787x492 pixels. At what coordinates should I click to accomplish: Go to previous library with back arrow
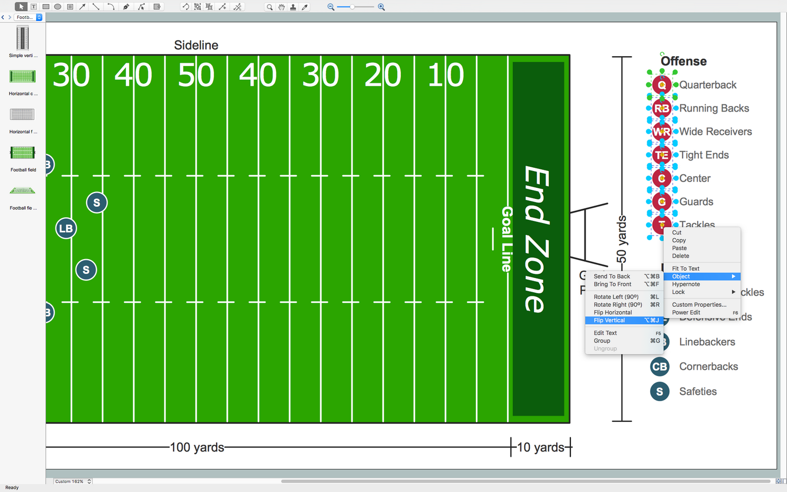coord(3,17)
